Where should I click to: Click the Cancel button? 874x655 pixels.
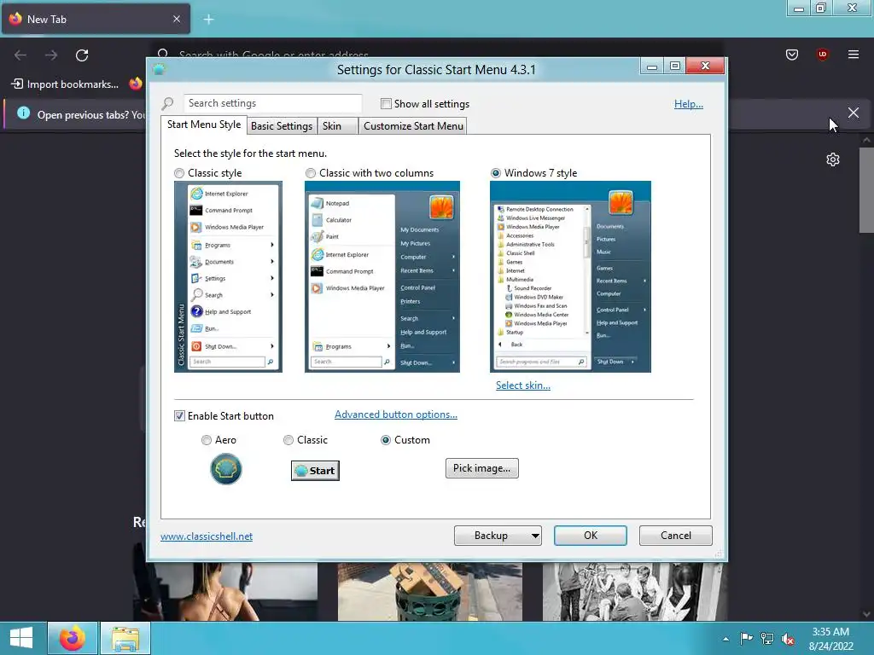(676, 536)
